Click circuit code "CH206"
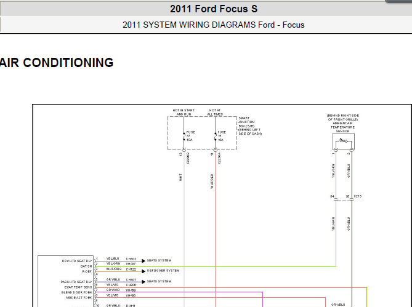This screenshot has width=412, height=307. 131,285
